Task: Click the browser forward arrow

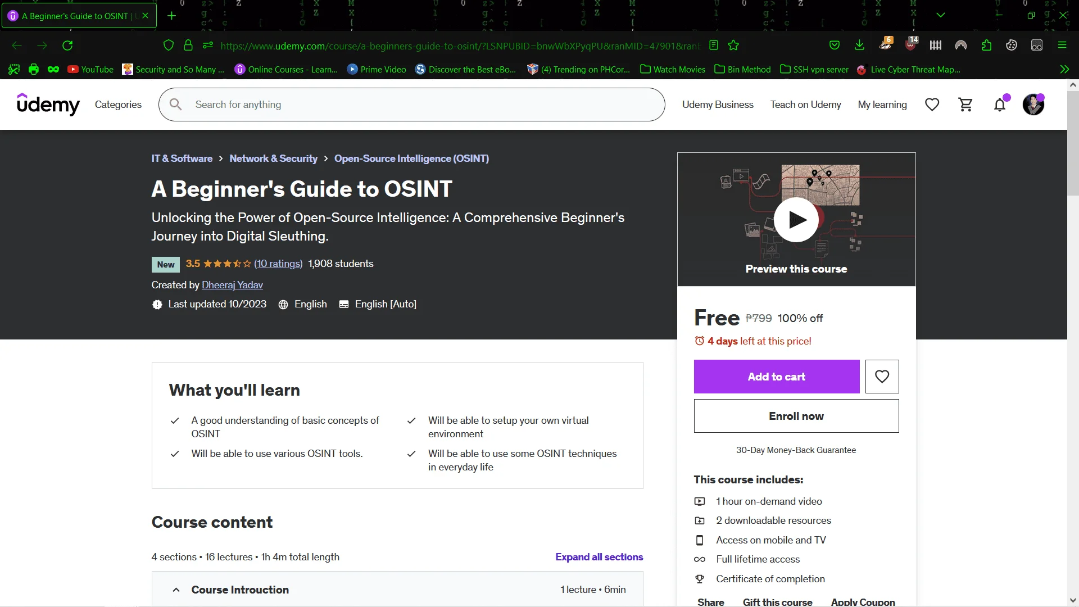Action: click(x=42, y=46)
